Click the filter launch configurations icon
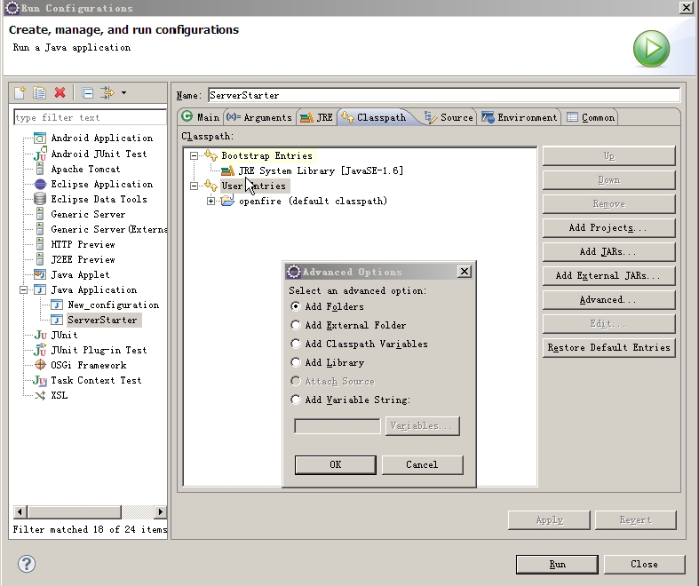699x586 pixels. [x=107, y=92]
